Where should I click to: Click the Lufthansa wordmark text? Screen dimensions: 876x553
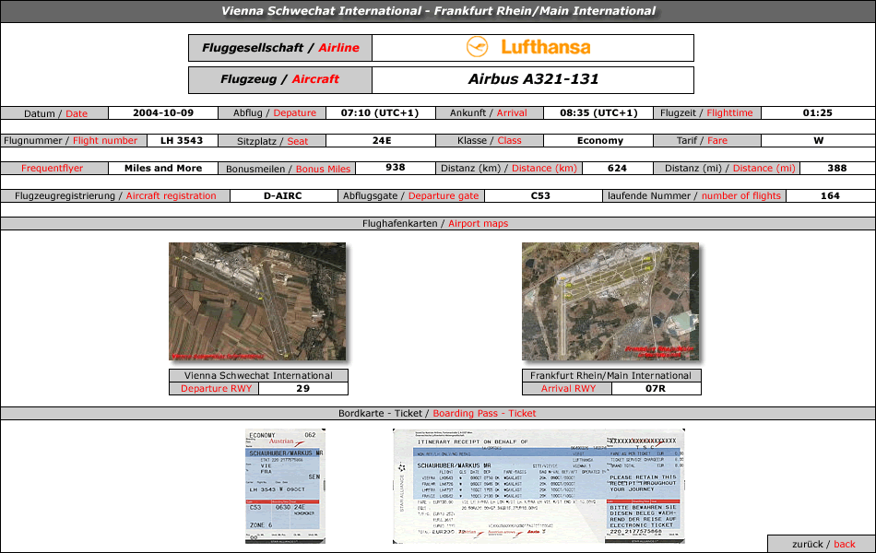[x=545, y=47]
